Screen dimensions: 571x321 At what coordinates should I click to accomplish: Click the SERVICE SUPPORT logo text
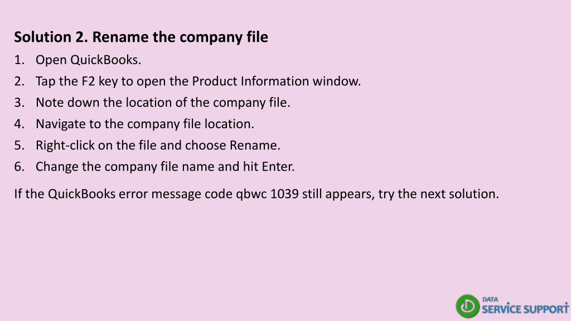(525, 309)
